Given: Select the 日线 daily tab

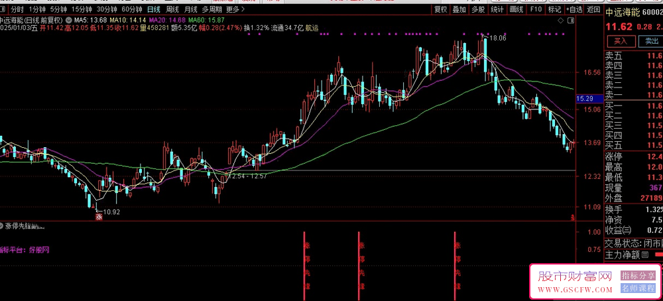Looking at the screenshot, I should [x=154, y=9].
